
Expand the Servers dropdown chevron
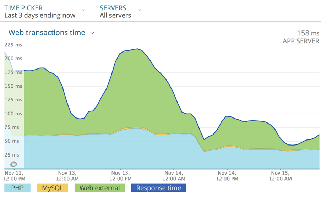(x=140, y=10)
